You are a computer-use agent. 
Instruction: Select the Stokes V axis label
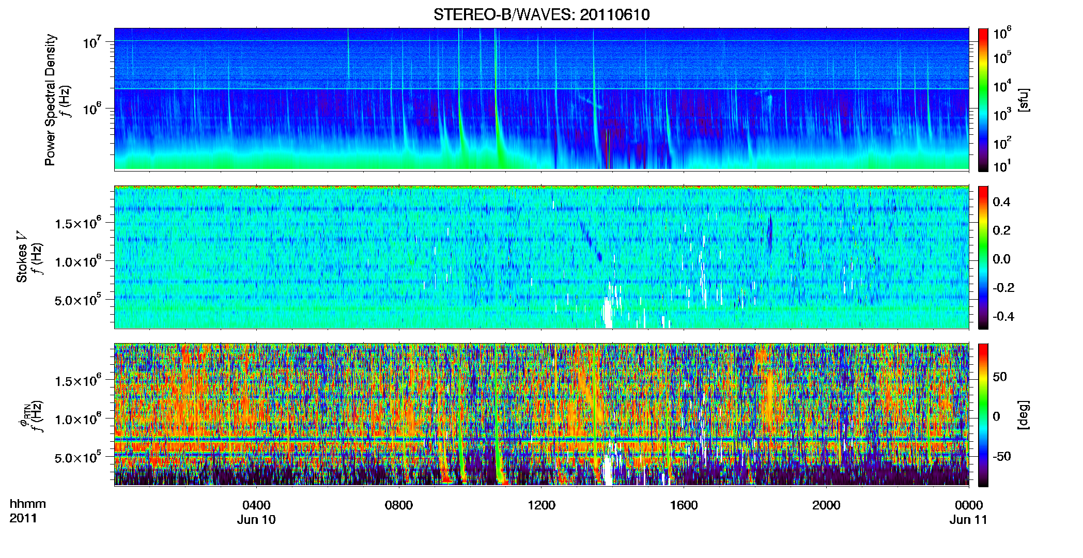[x=22, y=257]
